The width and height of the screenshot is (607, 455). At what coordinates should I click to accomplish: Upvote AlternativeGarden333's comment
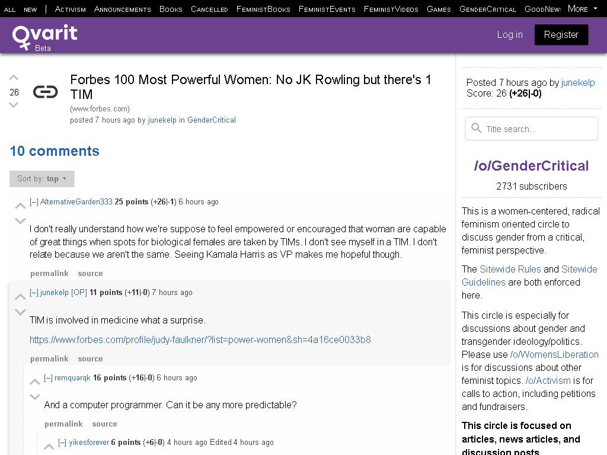click(20, 206)
